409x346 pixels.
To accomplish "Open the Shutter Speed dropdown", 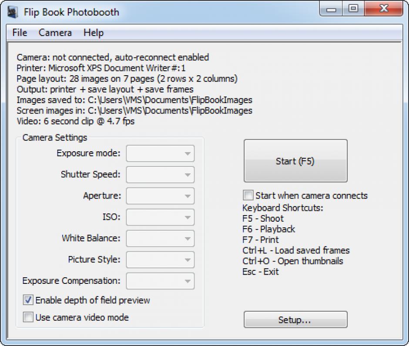I will [x=160, y=175].
